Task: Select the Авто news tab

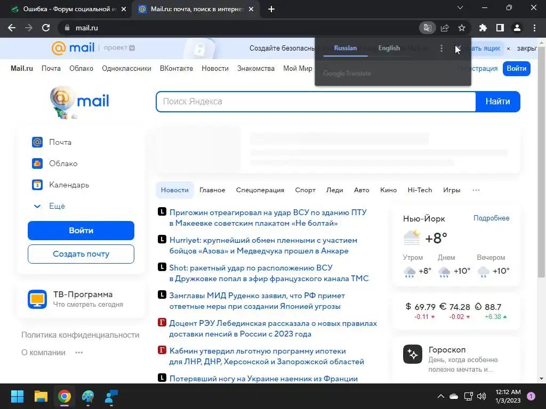Action: [x=362, y=190]
